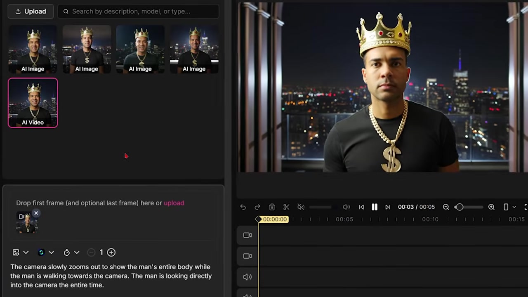
Task: Click the Upload button
Action: pyautogui.click(x=31, y=11)
